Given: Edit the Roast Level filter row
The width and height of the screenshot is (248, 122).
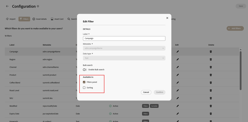Looking at the screenshot, I should coord(178,90).
